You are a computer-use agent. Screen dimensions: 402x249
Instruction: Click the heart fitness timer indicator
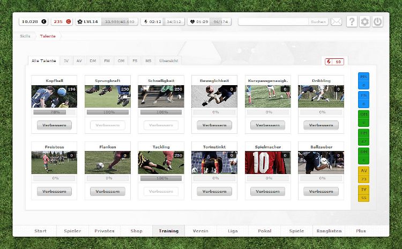pyautogui.click(x=192, y=21)
